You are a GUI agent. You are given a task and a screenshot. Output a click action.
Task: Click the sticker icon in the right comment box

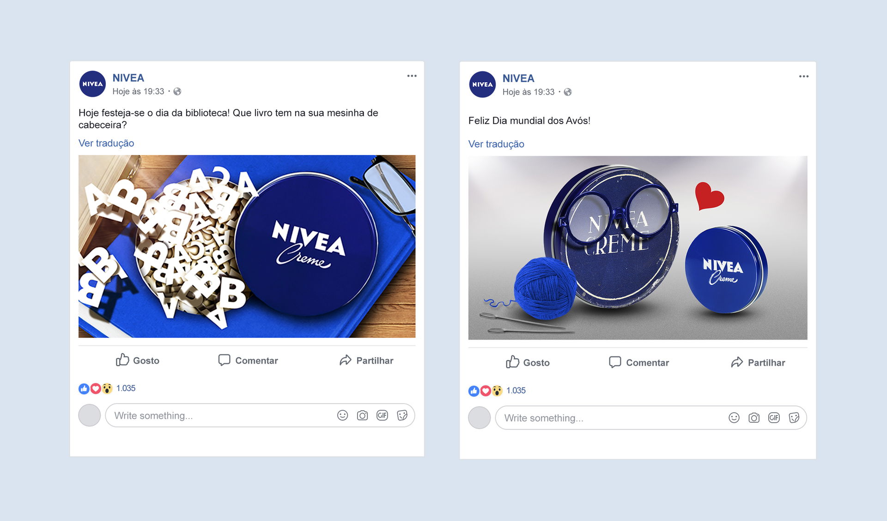point(794,418)
